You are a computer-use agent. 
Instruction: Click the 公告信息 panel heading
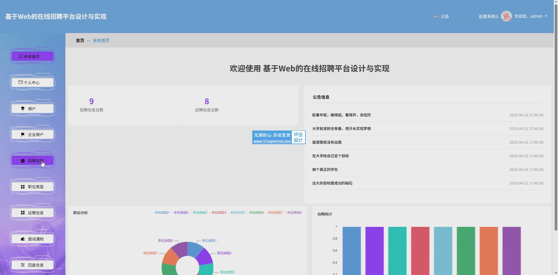(x=321, y=97)
